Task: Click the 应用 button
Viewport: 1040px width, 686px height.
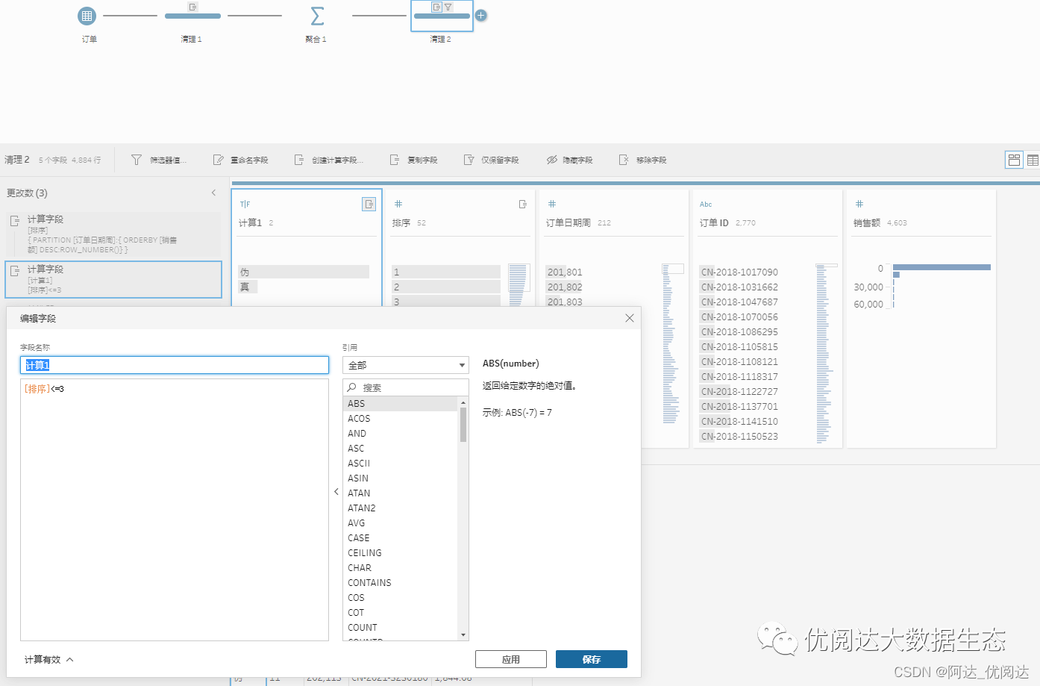Action: pyautogui.click(x=511, y=659)
